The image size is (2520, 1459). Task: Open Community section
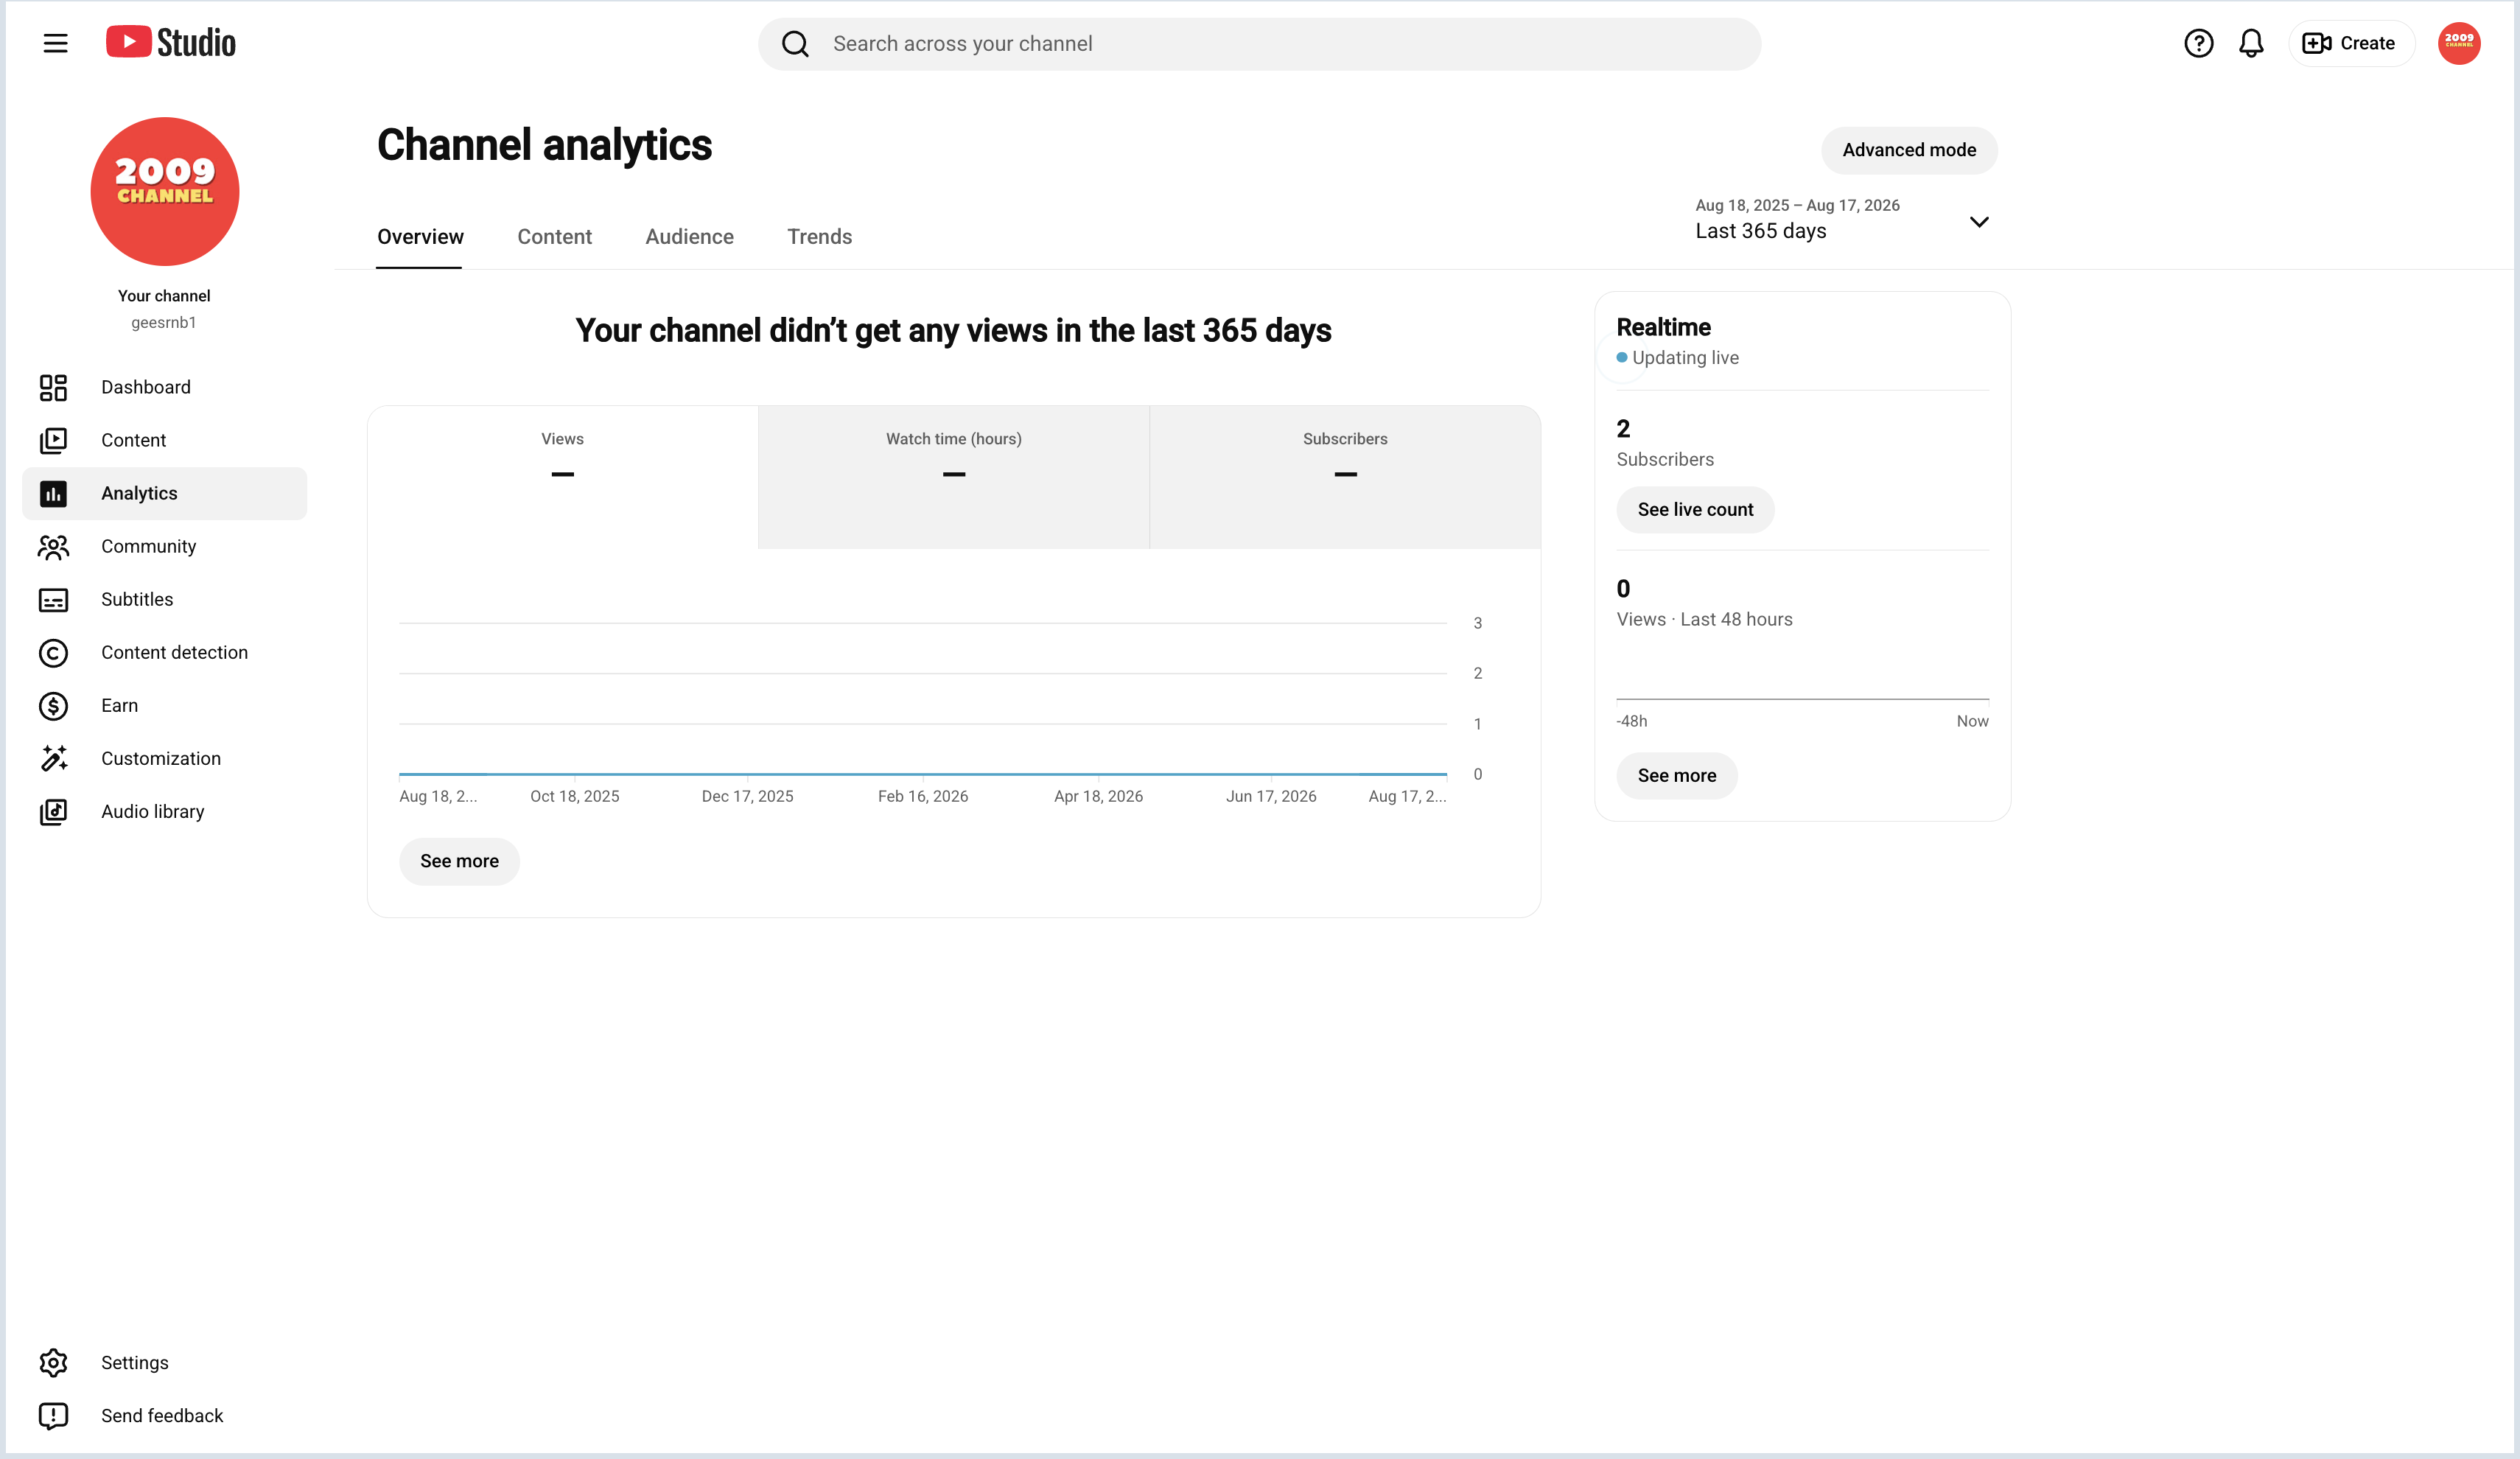164,546
